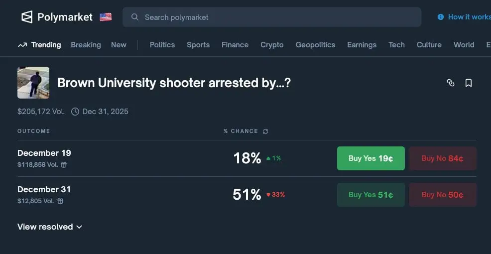Click the gift icon under December 19
Screen dimensions: 491x254
click(x=64, y=165)
